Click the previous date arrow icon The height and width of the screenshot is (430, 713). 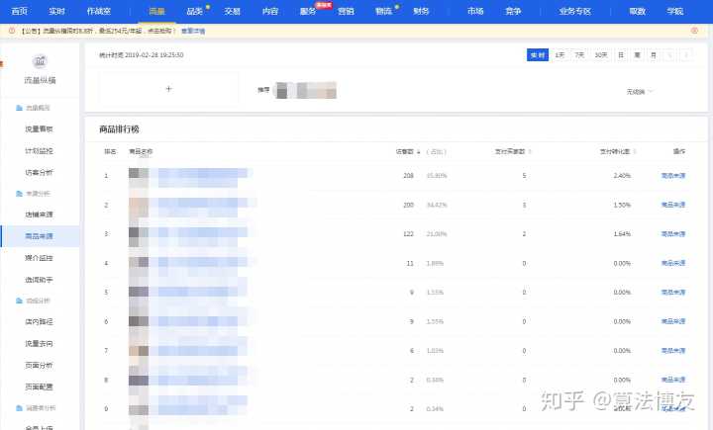click(670, 55)
